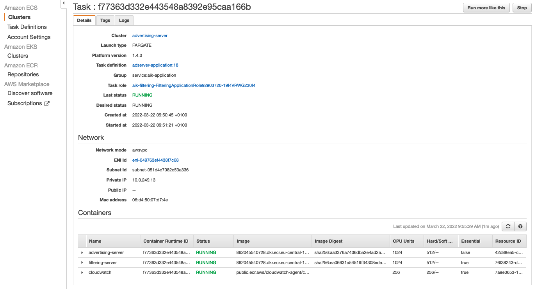Screen dimensions: 536x289
Task: Click sha256:aa3376a image digest cell
Action: (x=351, y=253)
